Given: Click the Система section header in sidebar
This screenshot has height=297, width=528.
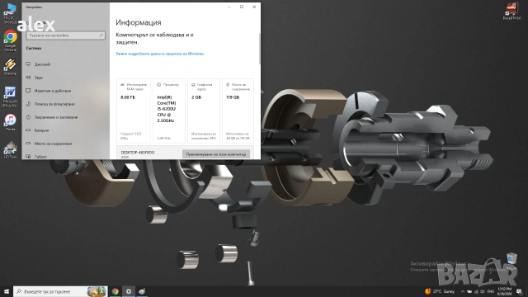Looking at the screenshot, I should 34,48.
